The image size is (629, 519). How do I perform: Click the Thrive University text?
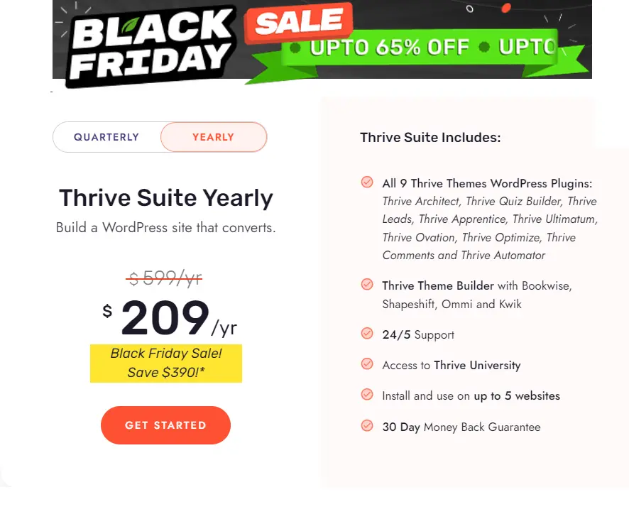pos(477,365)
